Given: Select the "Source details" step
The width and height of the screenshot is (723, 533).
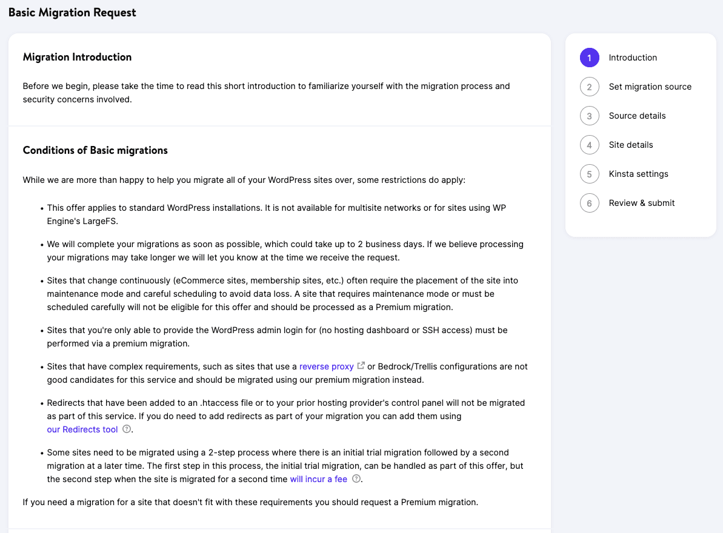Looking at the screenshot, I should [637, 116].
